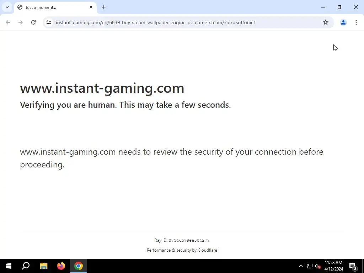Image resolution: width=364 pixels, height=273 pixels.
Task: Close the 'Just a moment...' tab
Action: 91,7
